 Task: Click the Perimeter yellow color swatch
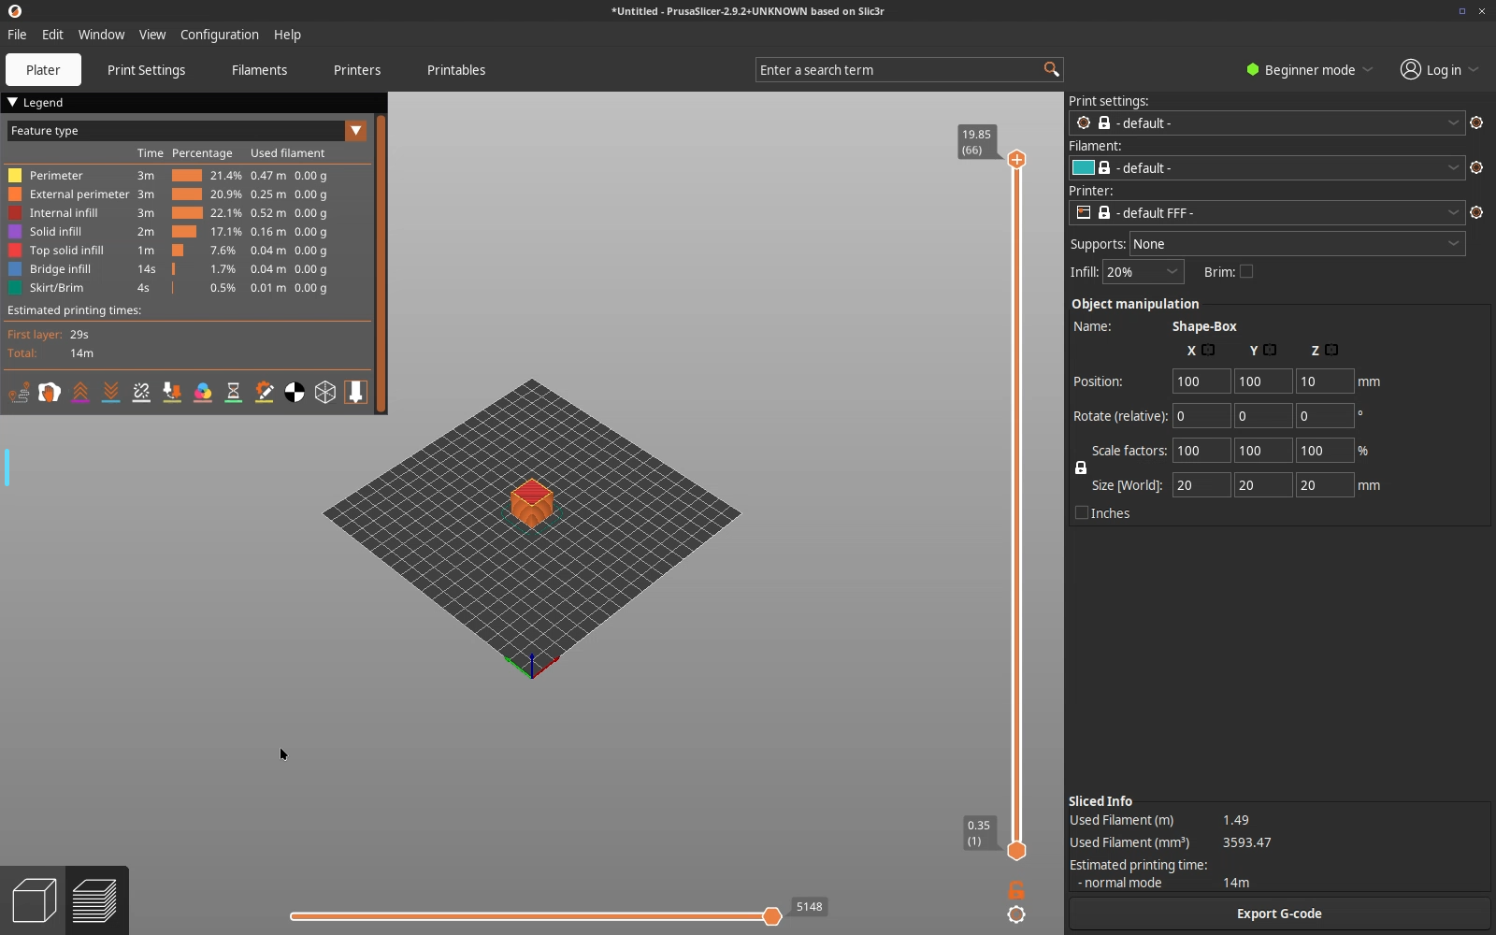[15, 175]
